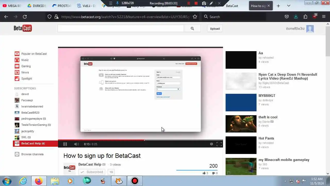
Task: Like the video with thumbs up
Action: pos(205,173)
